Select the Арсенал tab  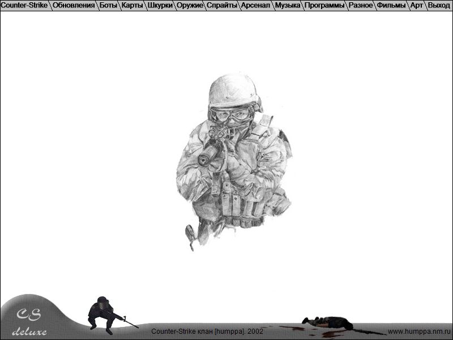click(256, 5)
